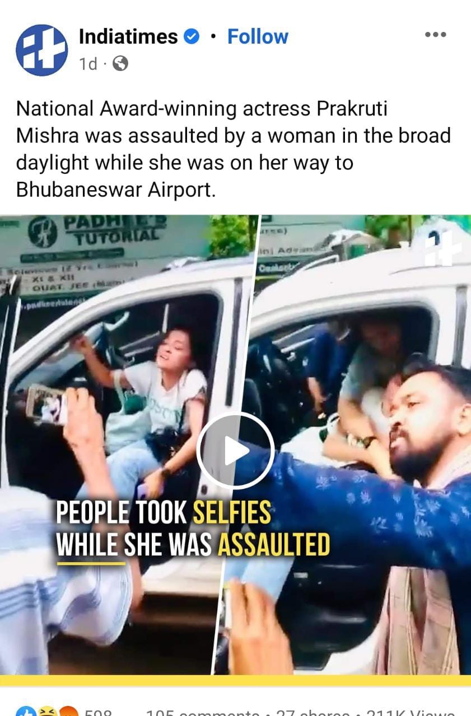Tap the Indiatimes watermark logo on video
Screen dimensions: 471x716
click(442, 248)
